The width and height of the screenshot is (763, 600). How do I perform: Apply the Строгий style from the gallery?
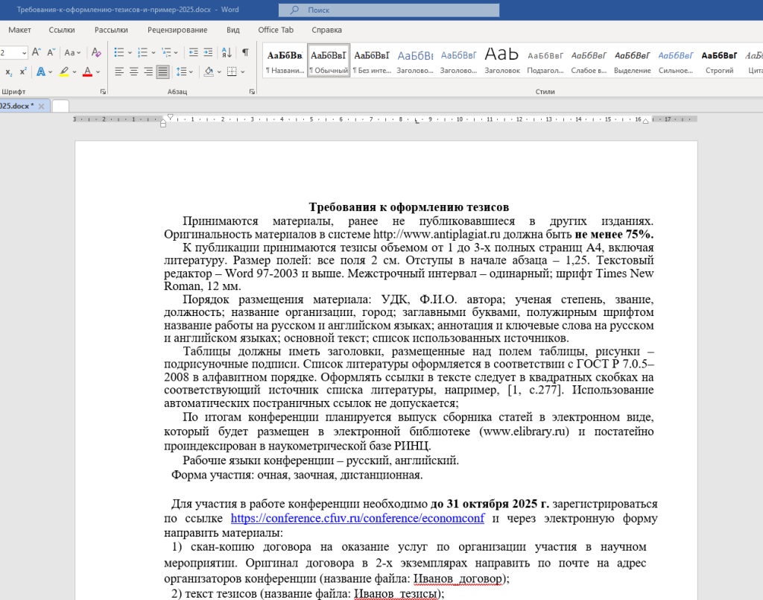719,60
